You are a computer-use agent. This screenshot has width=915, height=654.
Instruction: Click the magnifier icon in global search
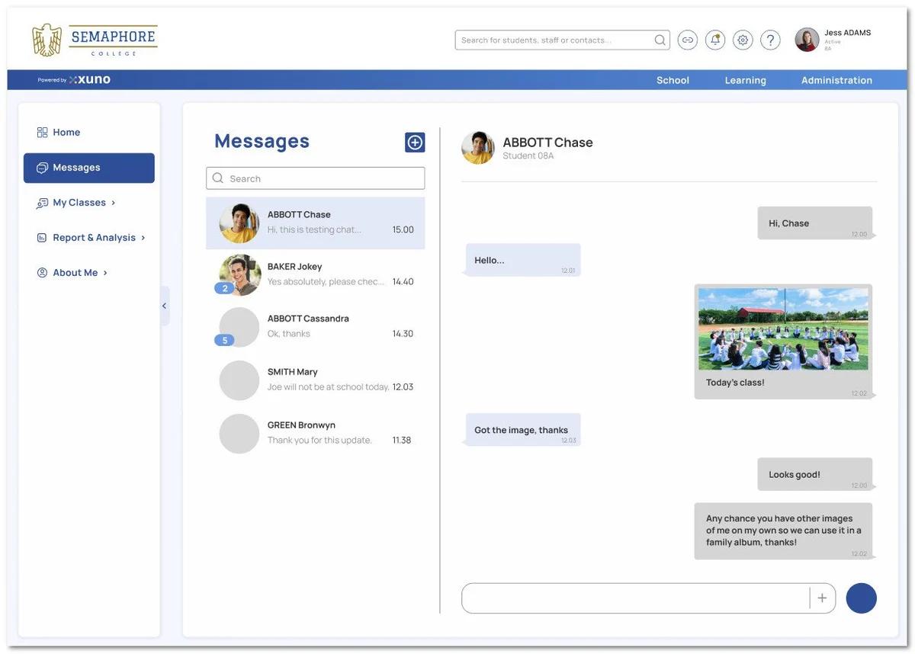[x=660, y=40]
